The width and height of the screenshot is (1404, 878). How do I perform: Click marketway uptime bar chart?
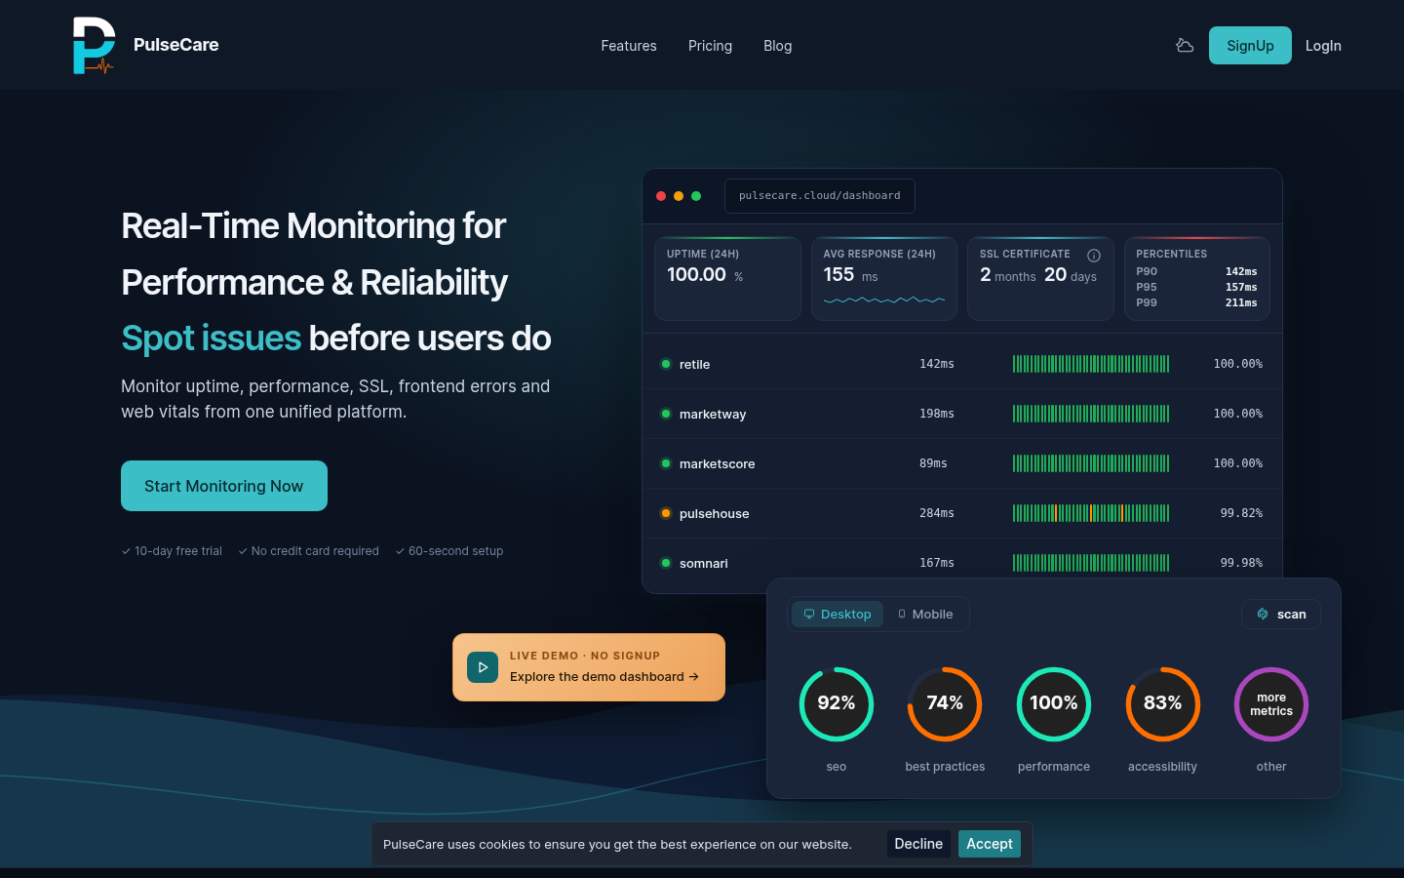point(1091,414)
